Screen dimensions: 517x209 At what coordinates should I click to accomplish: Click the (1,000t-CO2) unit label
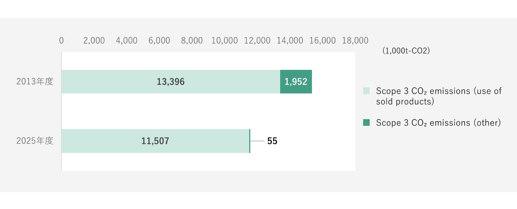pyautogui.click(x=406, y=50)
